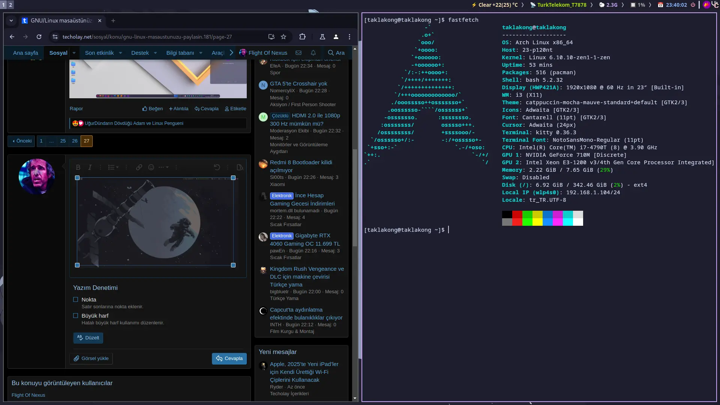This screenshot has height=405, width=720.
Task: Open the Destek nav item
Action: pos(140,53)
